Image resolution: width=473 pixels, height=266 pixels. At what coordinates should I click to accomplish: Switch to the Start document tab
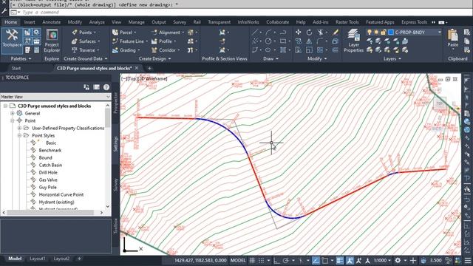click(x=16, y=68)
